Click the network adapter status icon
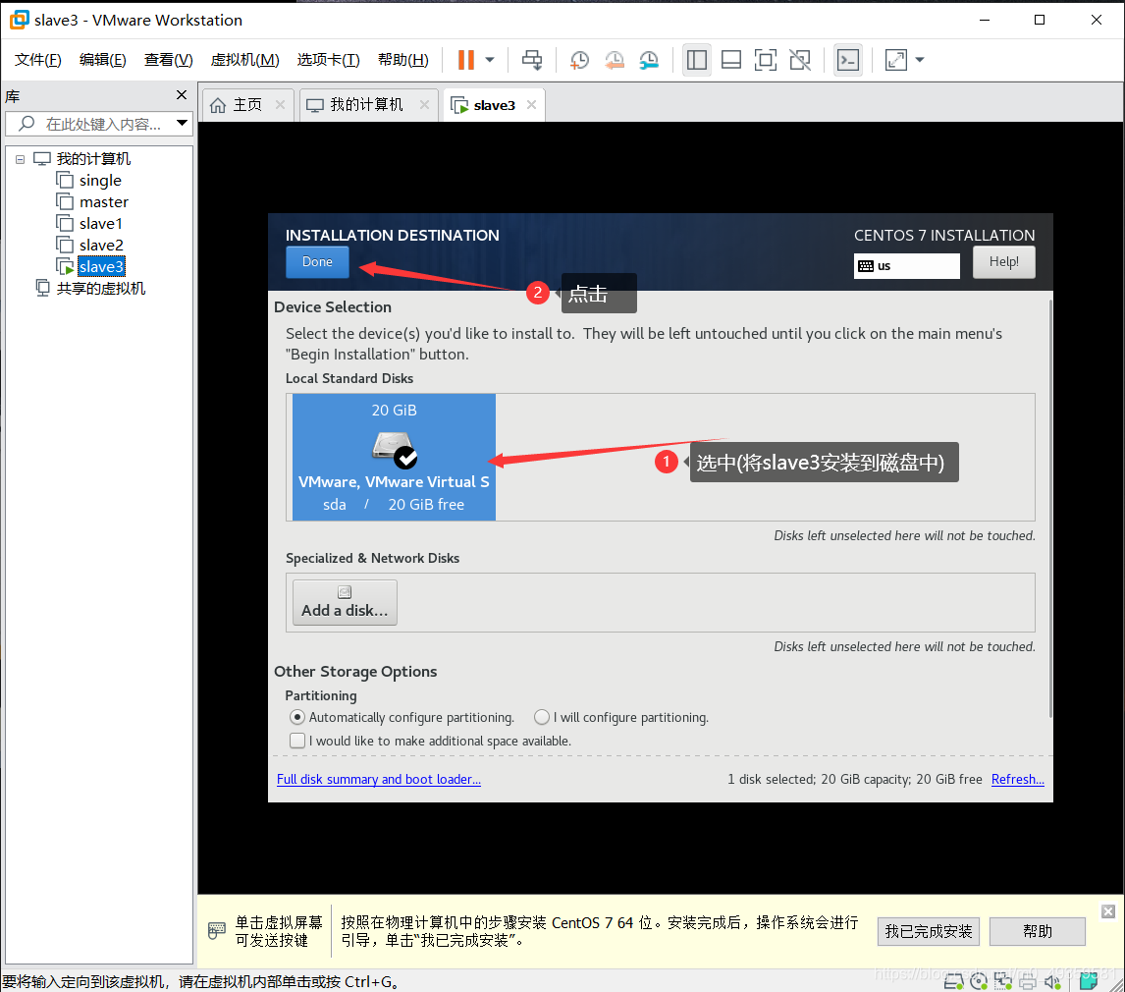This screenshot has height=992, width=1125. (1003, 981)
